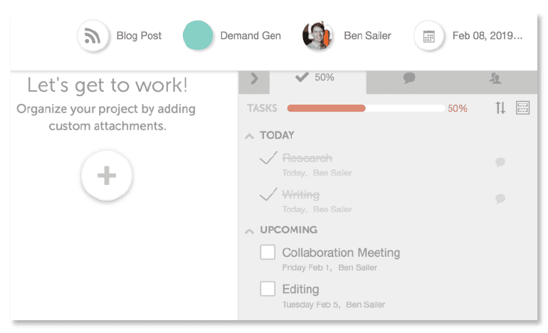The width and height of the screenshot is (548, 333).
Task: Click Ben Sailer's avatar photo
Action: tap(318, 36)
